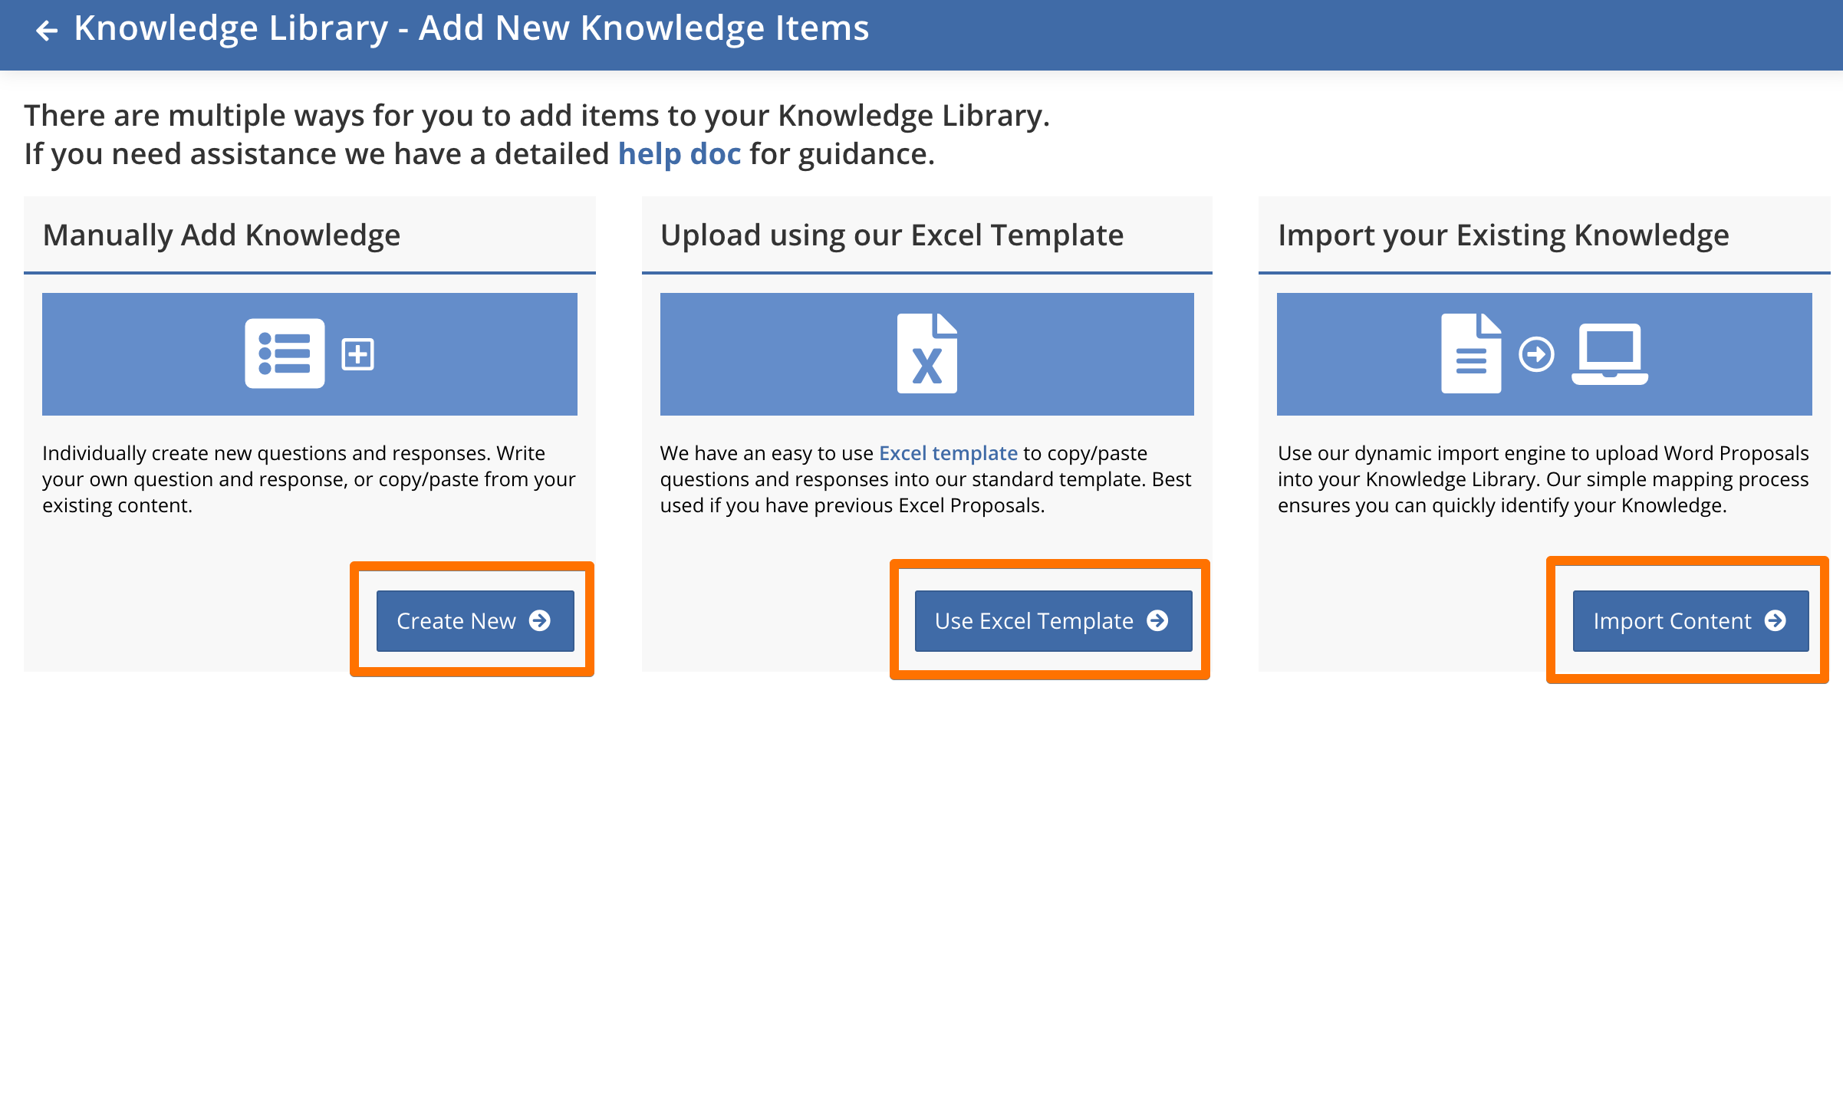Open the help doc link

(x=680, y=154)
